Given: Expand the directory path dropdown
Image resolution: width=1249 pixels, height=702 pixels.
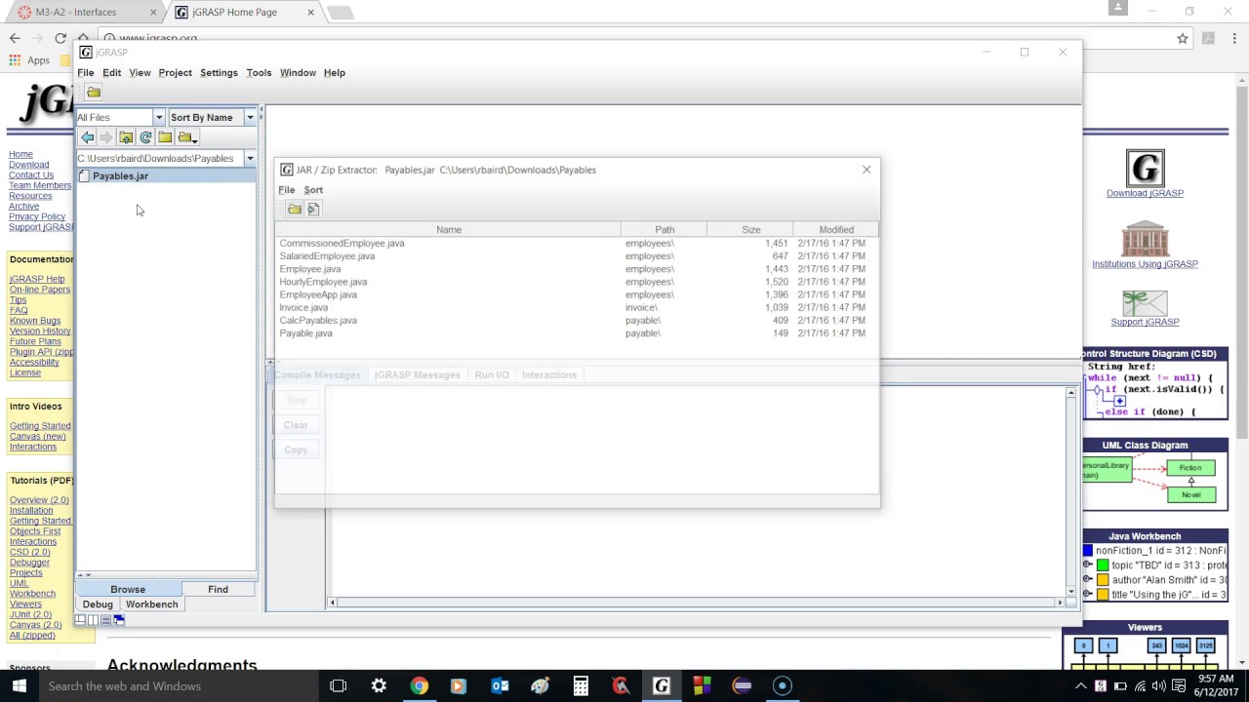Looking at the screenshot, I should pyautogui.click(x=250, y=158).
